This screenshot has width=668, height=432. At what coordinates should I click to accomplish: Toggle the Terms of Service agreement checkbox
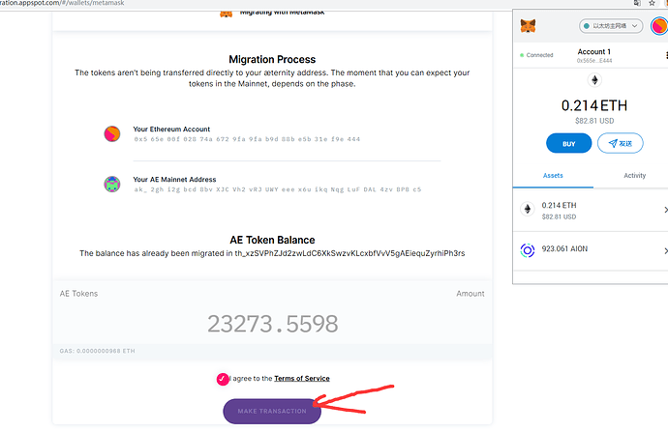tap(223, 379)
